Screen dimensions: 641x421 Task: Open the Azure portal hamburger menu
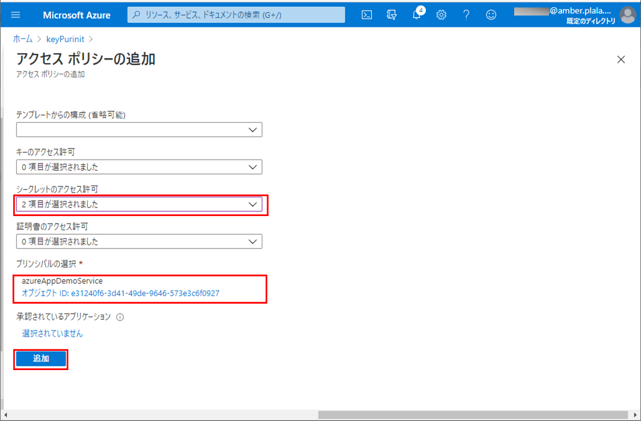click(x=16, y=15)
